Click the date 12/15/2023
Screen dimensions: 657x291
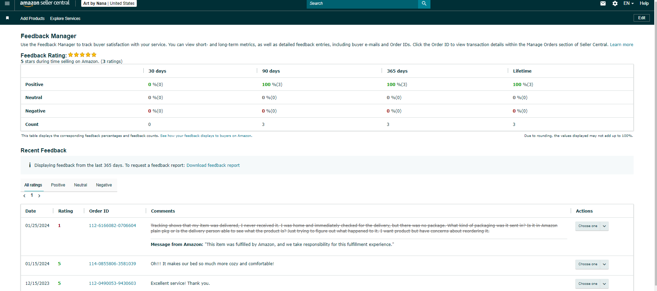pos(37,283)
